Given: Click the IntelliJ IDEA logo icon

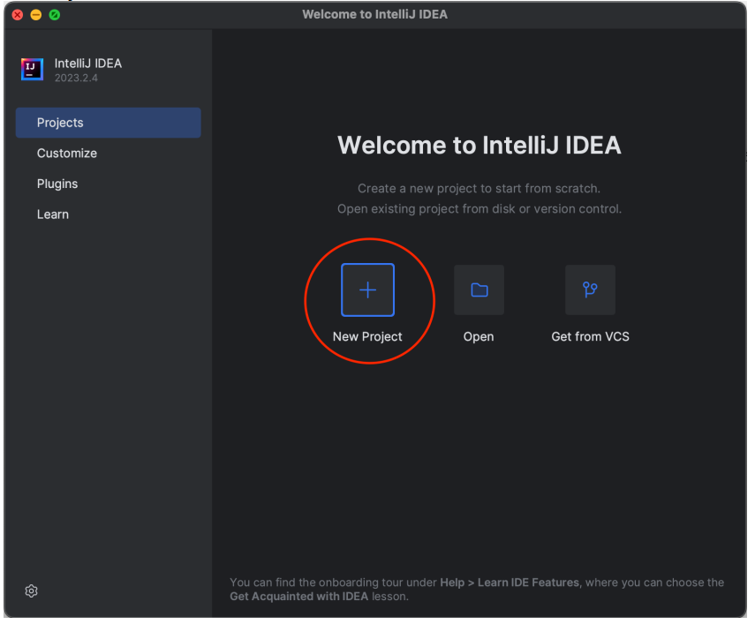Looking at the screenshot, I should tap(33, 69).
